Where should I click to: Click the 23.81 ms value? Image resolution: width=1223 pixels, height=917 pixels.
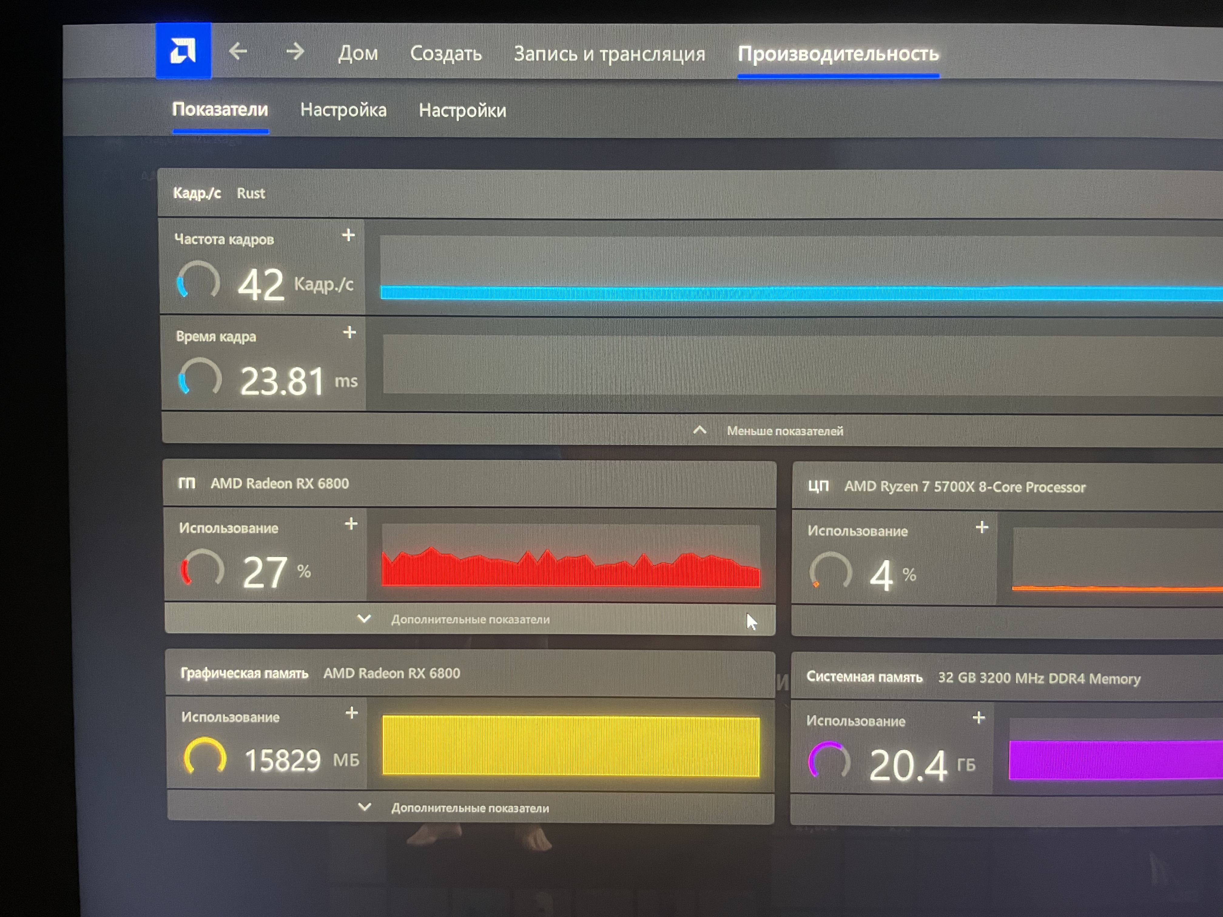click(x=299, y=381)
